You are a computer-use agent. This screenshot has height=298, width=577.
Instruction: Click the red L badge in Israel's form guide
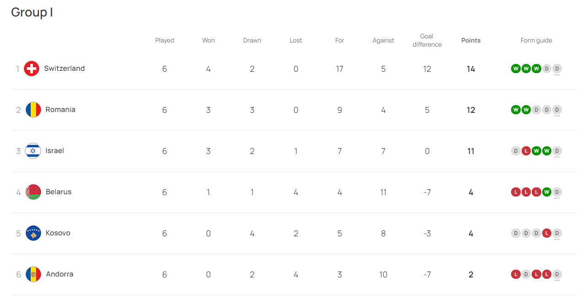[526, 151]
